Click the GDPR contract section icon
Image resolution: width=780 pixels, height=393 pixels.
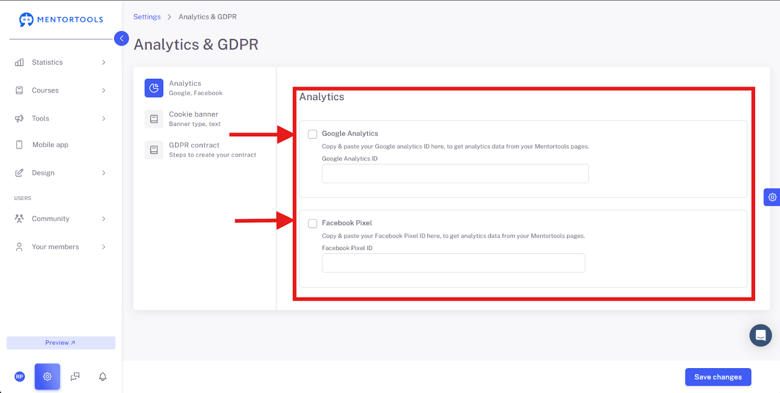tap(154, 150)
